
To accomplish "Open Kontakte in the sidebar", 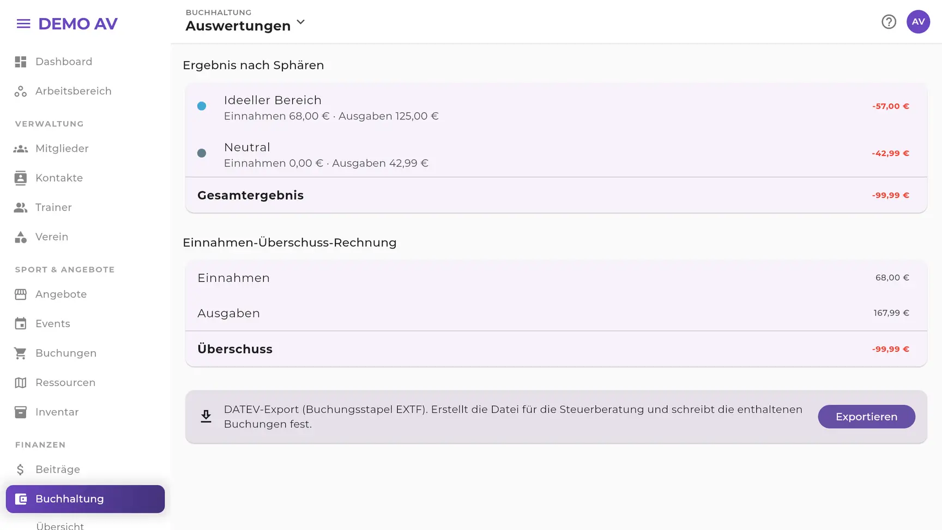I will (x=85, y=178).
